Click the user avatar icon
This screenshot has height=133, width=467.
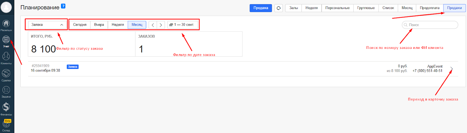(x=6, y=7)
